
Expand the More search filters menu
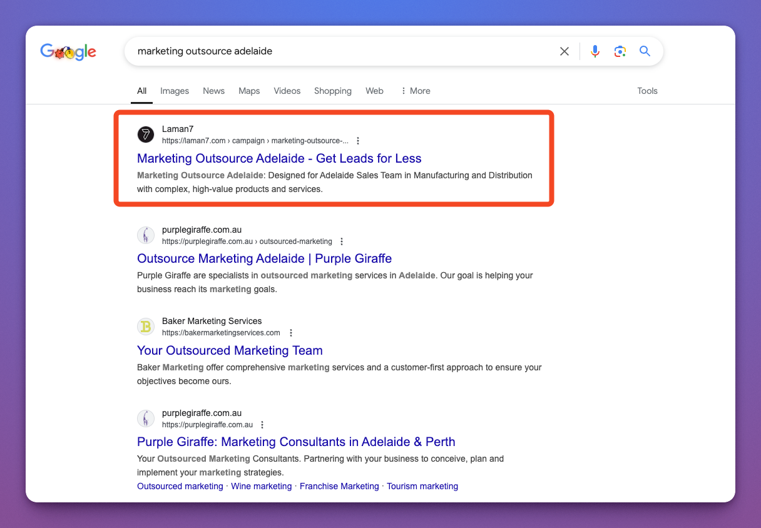coord(416,91)
